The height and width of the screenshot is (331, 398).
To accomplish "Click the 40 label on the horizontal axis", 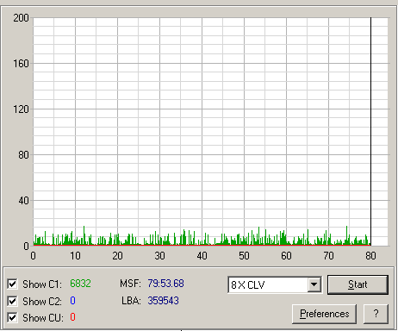I will tap(202, 256).
